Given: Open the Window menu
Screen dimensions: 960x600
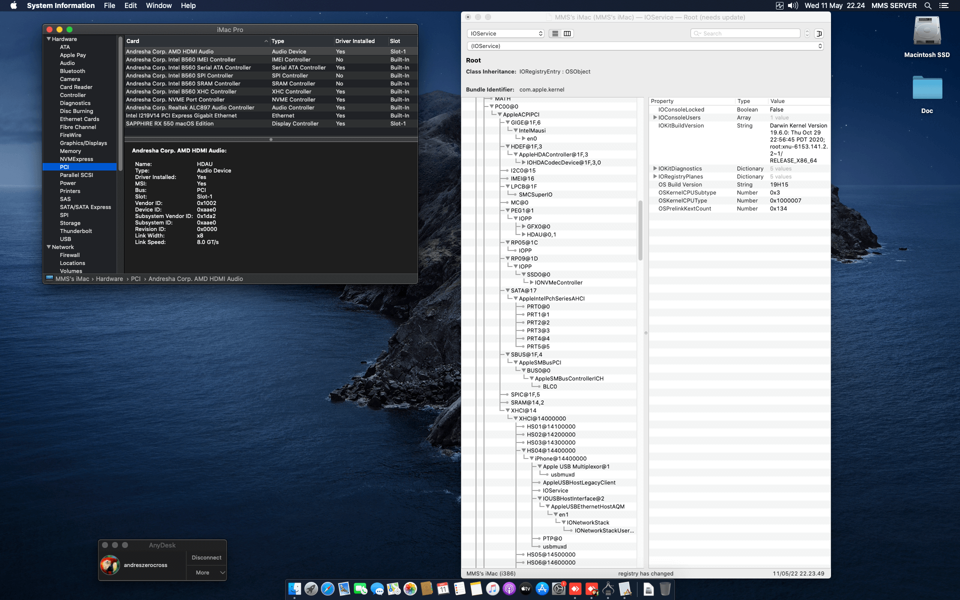Looking at the screenshot, I should point(158,5).
